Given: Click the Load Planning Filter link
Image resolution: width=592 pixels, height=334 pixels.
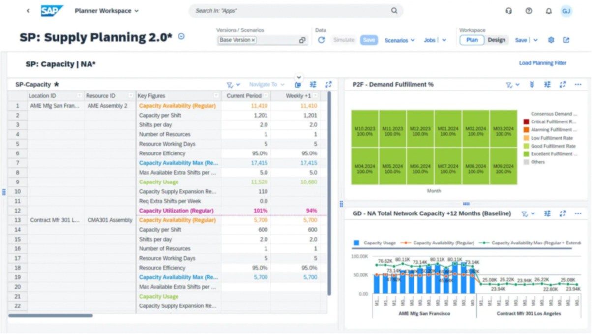Looking at the screenshot, I should 542,63.
